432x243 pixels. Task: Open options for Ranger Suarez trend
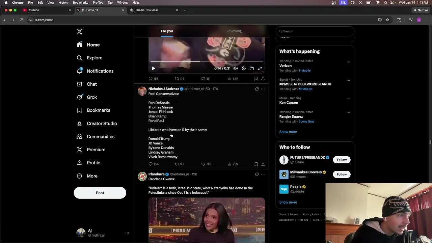pos(348,113)
